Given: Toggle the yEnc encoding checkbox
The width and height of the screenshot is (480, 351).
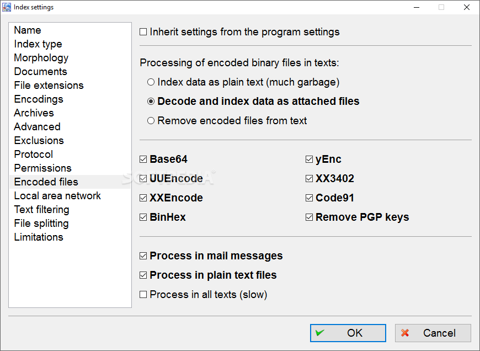Looking at the screenshot, I should click(309, 159).
